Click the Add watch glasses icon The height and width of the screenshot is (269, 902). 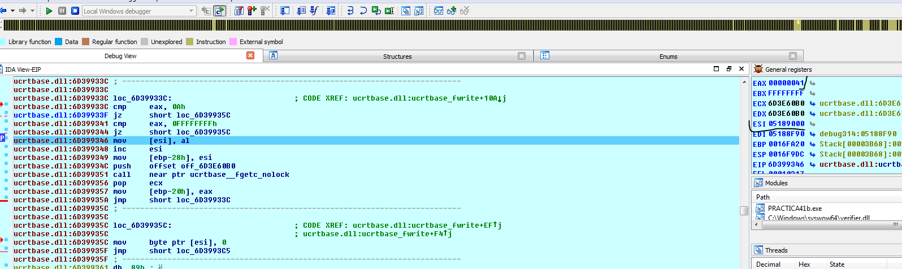click(451, 11)
